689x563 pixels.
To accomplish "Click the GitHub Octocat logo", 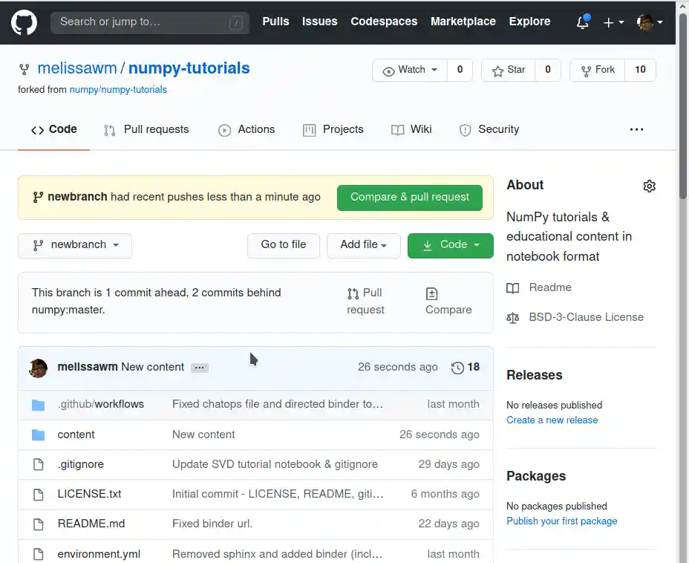I will point(24,22).
